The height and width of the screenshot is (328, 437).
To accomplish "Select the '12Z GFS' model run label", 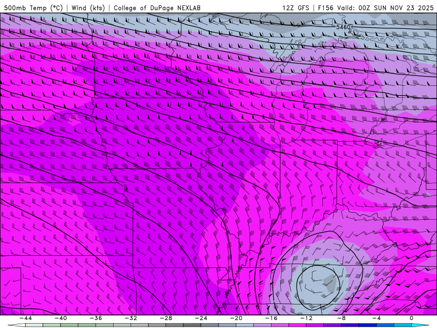I will pos(296,8).
